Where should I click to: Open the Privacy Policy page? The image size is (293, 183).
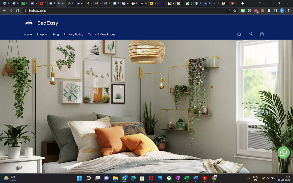(x=74, y=34)
